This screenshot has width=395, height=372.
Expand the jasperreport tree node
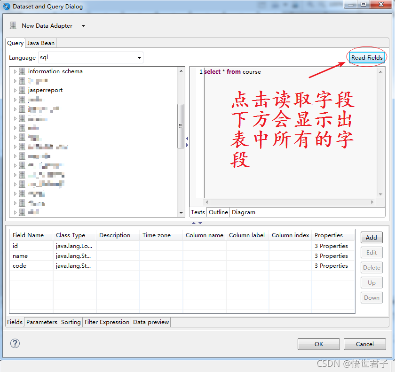15,90
